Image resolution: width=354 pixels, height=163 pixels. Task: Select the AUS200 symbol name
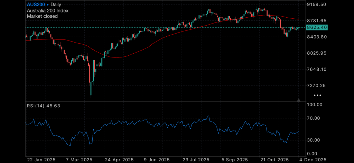36,5
